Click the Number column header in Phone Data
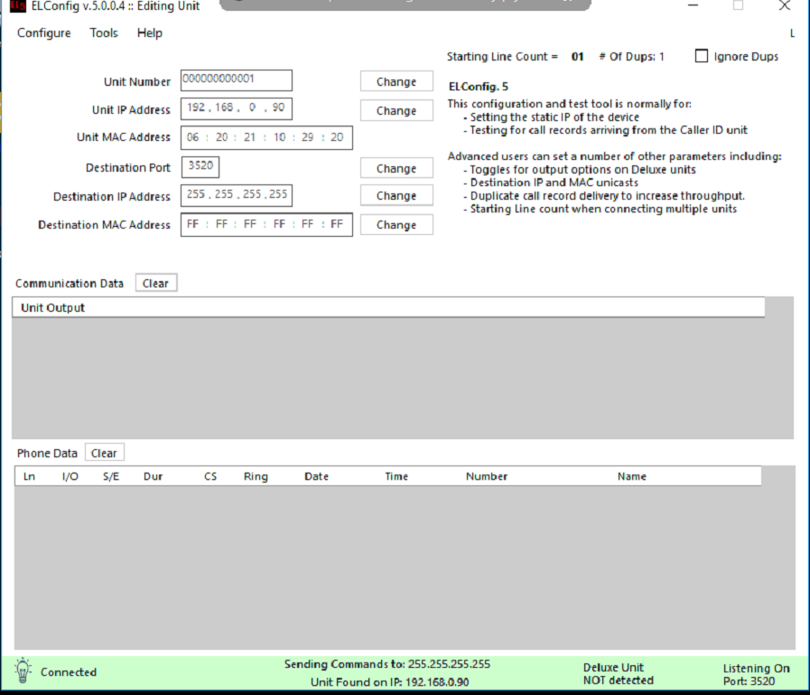810x695 pixels. (x=487, y=476)
